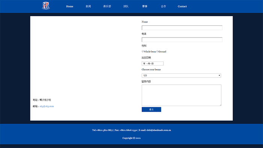Click the 提交 submit button

[151, 109]
